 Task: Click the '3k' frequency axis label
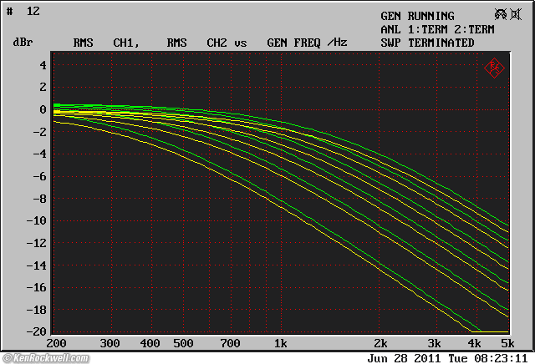pos(434,343)
